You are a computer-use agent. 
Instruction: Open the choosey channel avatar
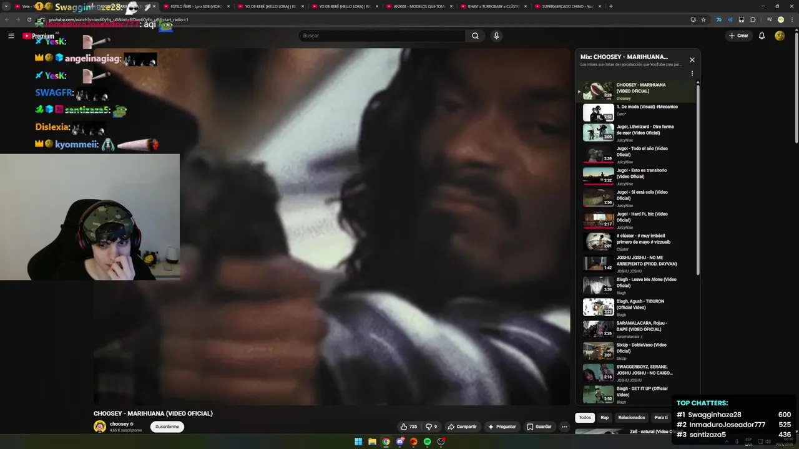tap(99, 427)
